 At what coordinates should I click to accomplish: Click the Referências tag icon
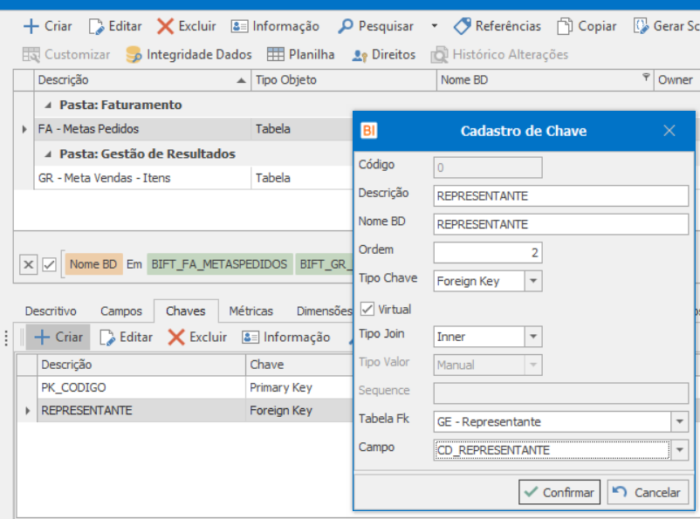pos(462,26)
